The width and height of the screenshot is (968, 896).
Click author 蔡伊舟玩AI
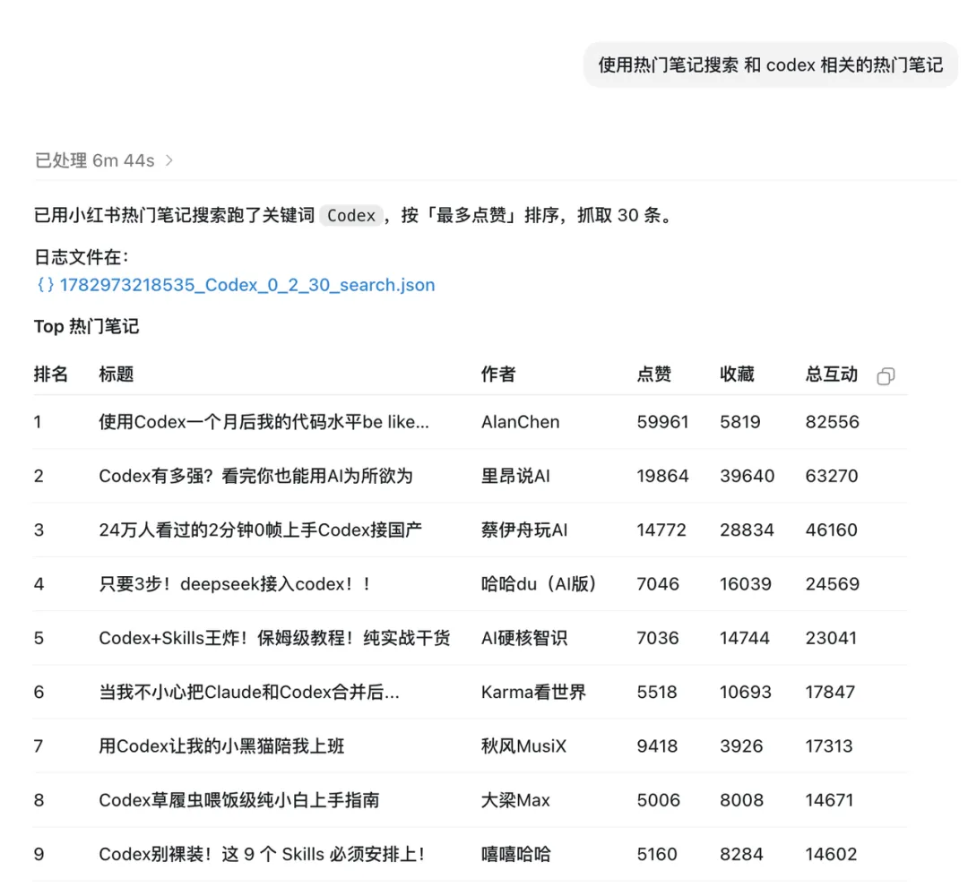point(524,530)
